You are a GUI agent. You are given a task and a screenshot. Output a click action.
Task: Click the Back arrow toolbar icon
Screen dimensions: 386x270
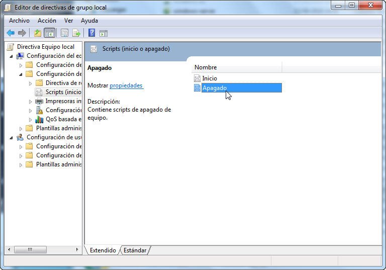coord(11,33)
